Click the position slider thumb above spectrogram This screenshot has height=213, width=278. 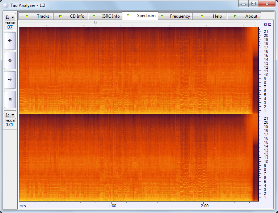click(96, 22)
